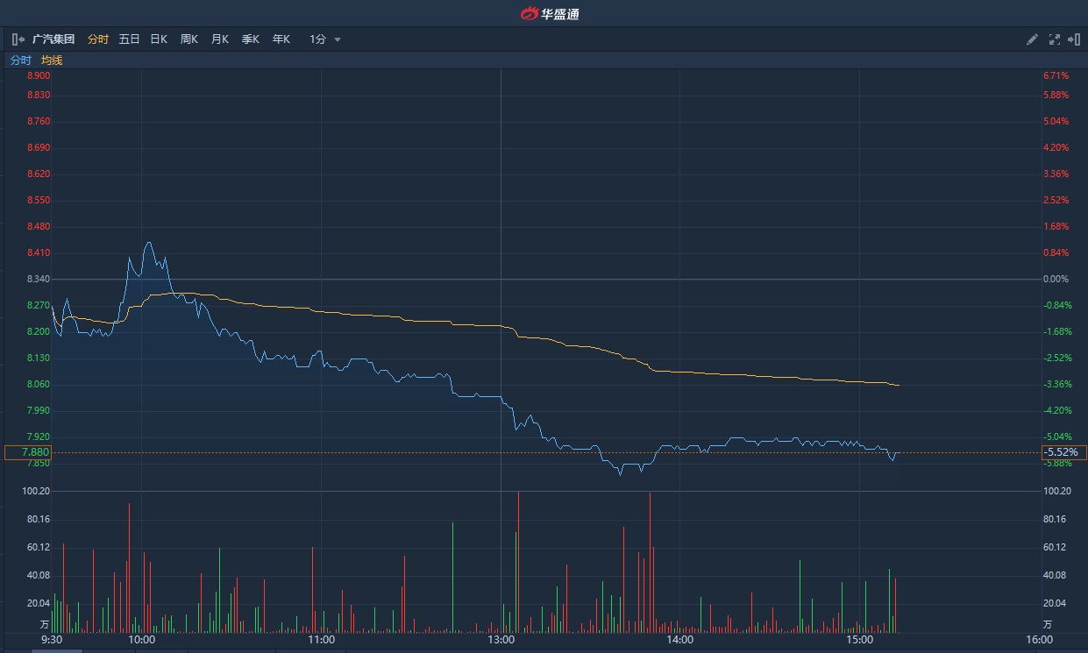Click the 8.410 price axis label

pyautogui.click(x=39, y=252)
